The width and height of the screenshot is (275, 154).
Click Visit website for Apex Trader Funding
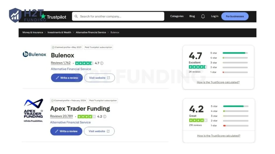99,131
